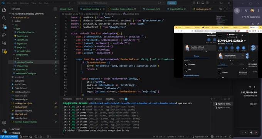The image size is (262, 139).
Task: Click the Chrome profile avatar
Action: pyautogui.click(x=252, y=11)
